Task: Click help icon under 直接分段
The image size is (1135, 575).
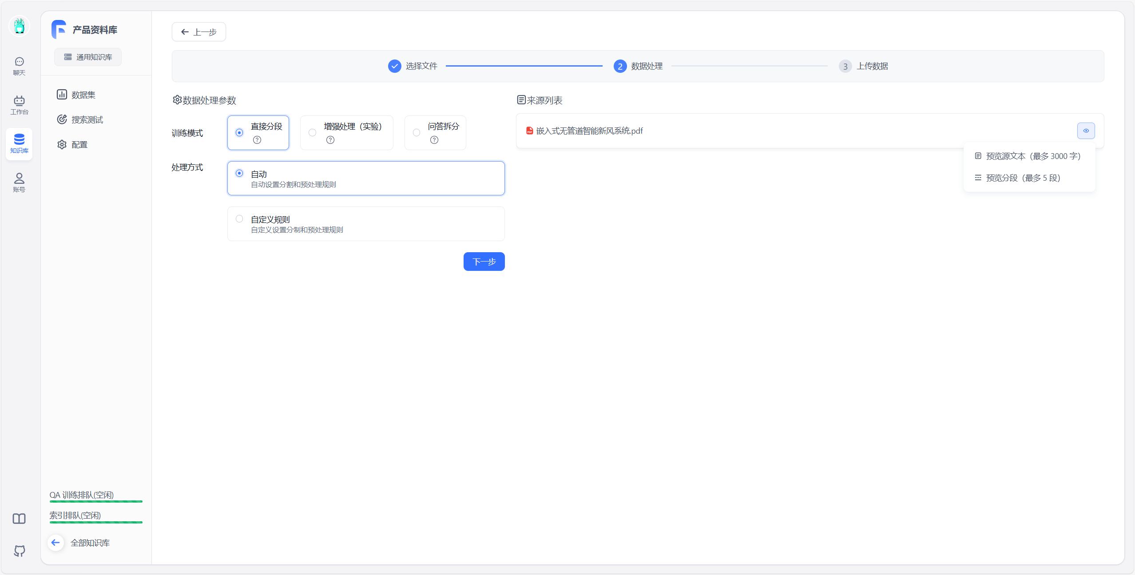Action: (257, 140)
